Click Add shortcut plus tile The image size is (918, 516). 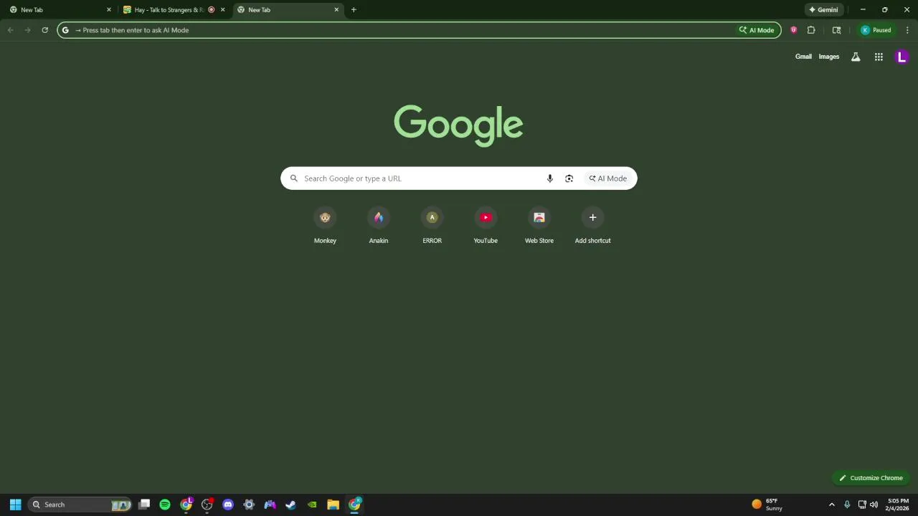click(x=592, y=226)
